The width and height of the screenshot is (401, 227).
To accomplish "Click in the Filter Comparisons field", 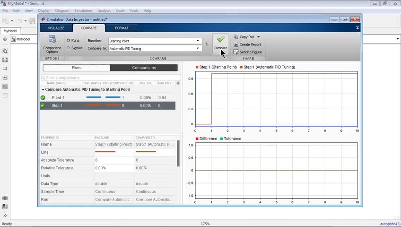I will [111, 78].
